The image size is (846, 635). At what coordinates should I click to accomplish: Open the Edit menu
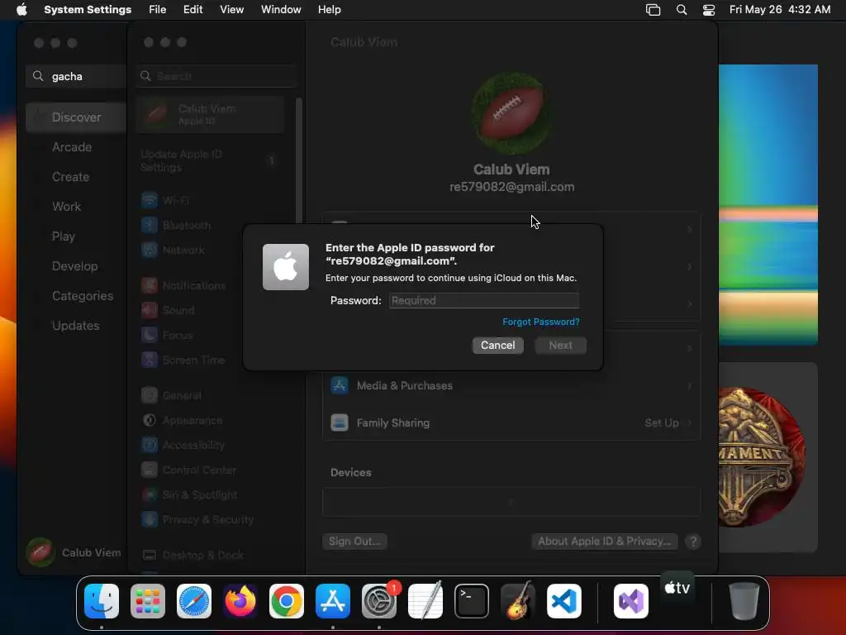[x=192, y=10]
